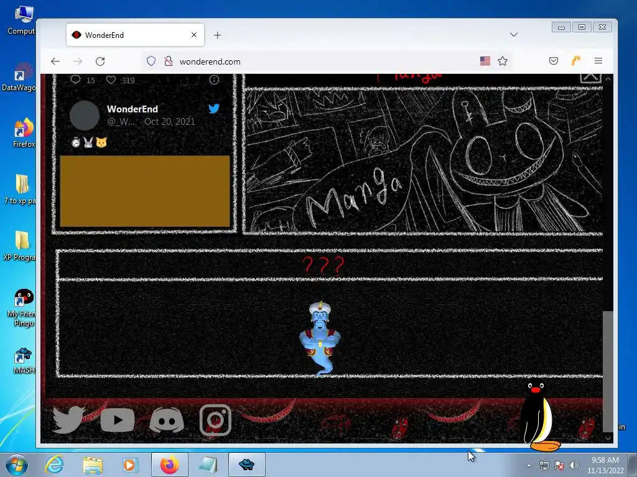This screenshot has width=637, height=477.
Task: Like the tweet with the heart icon
Action: [111, 79]
